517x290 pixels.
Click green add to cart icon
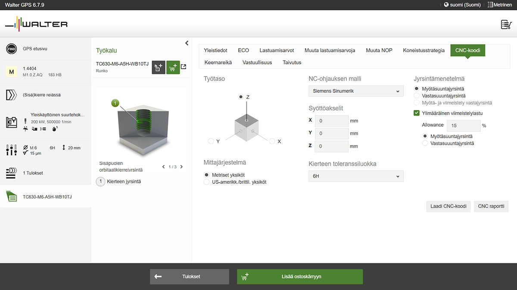point(173,67)
